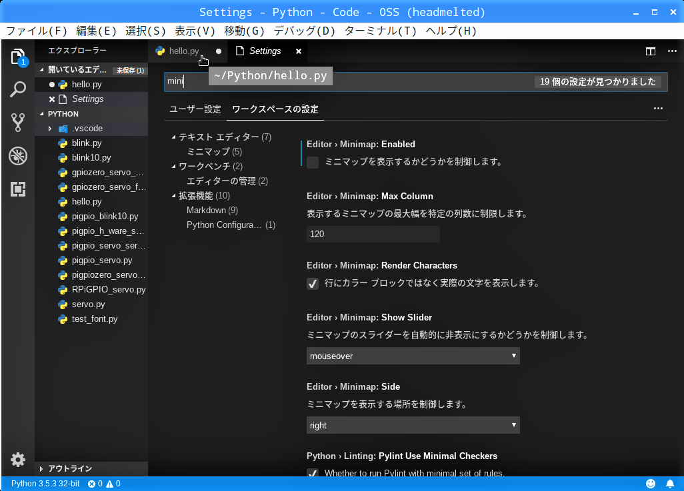Open the Extensions view icon
The image size is (684, 491).
(x=18, y=189)
